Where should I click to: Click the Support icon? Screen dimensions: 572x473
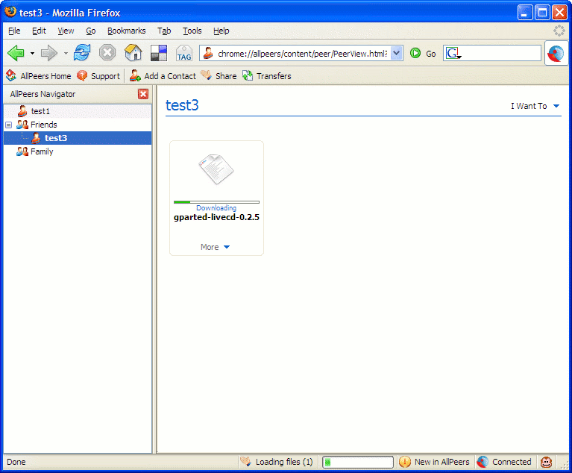82,75
